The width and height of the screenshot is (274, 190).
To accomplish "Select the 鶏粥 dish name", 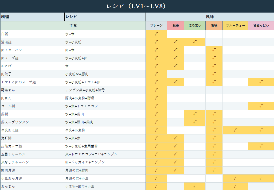I will 5,114.
